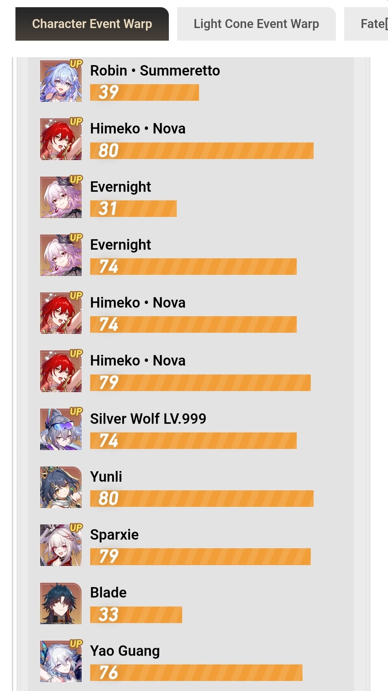Select the Silver Wolf LV.999 name text
Image resolution: width=388 pixels, height=691 pixels.
click(x=148, y=419)
